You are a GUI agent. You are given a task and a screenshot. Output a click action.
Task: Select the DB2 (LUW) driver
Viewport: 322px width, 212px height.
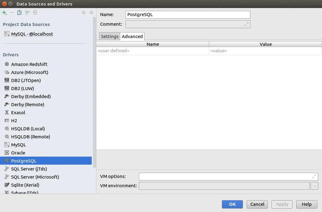46,89
